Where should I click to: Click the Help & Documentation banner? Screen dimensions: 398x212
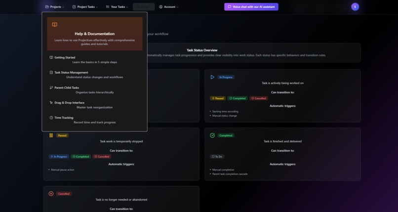[95, 34]
